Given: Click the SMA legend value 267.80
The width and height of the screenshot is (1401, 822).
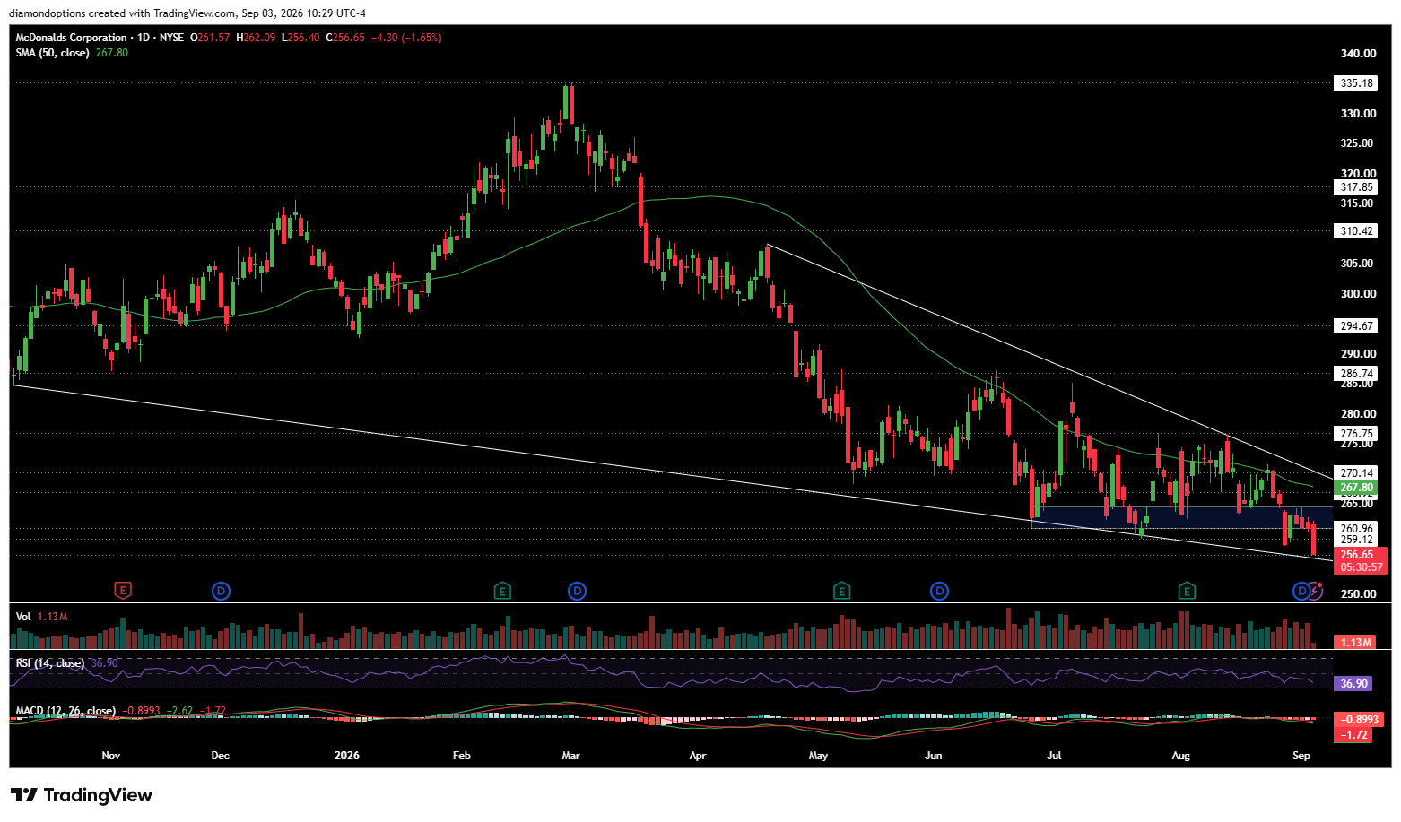Looking at the screenshot, I should click(112, 53).
